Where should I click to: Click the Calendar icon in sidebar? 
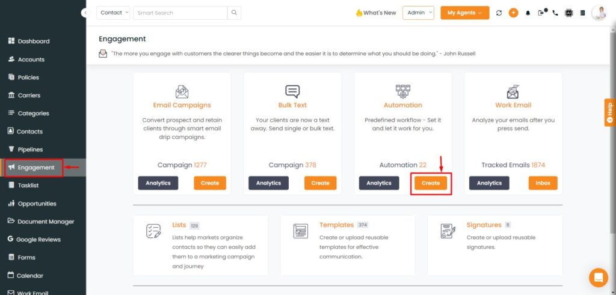click(11, 275)
